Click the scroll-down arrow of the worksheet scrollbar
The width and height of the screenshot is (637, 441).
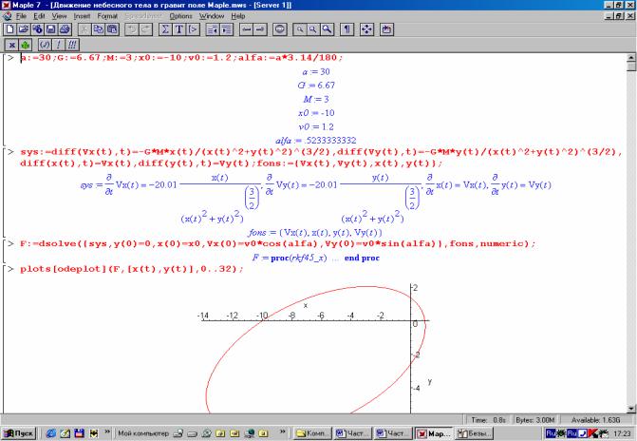click(x=631, y=409)
